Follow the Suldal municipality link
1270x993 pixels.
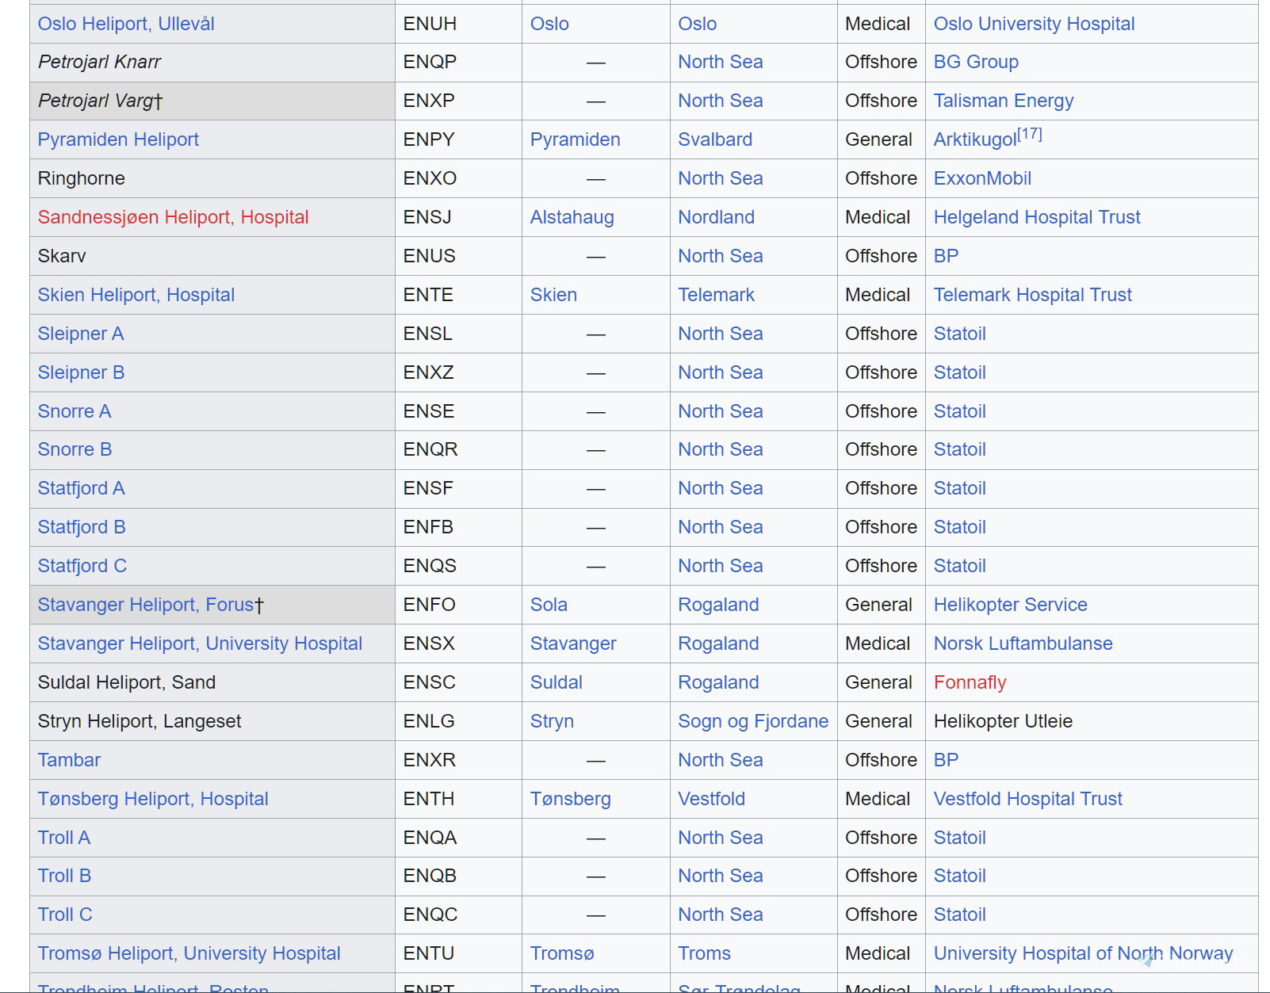pyautogui.click(x=556, y=682)
